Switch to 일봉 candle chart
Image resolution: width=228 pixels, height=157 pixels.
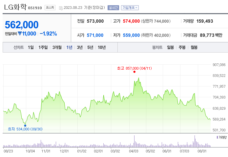[x=170, y=47]
